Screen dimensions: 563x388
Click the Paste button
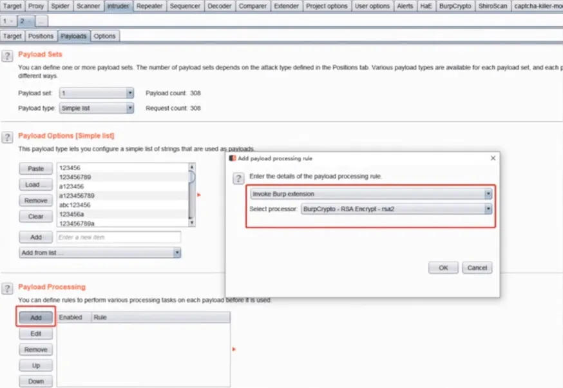(36, 168)
